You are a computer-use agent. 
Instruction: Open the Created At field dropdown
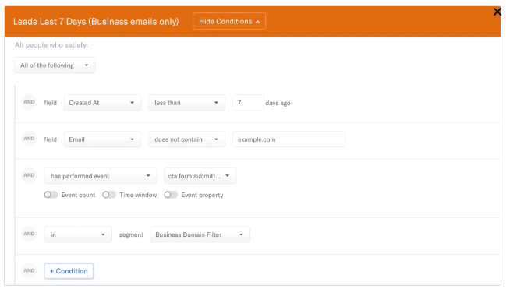point(102,103)
